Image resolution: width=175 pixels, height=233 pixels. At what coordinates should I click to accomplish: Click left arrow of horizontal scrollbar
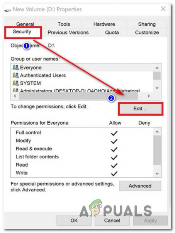coord(15,96)
